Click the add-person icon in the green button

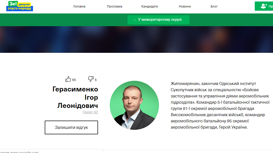[x=263, y=6]
